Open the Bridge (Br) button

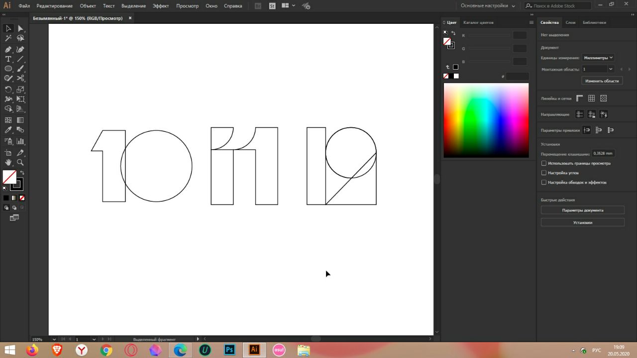coord(257,6)
